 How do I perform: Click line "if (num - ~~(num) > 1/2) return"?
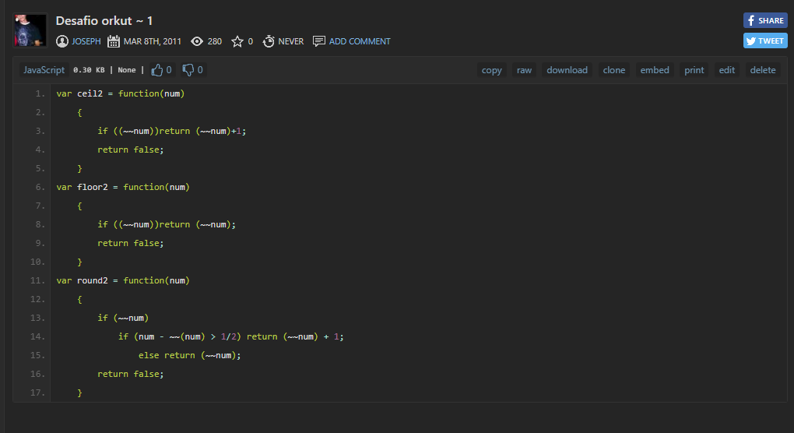tap(198, 336)
